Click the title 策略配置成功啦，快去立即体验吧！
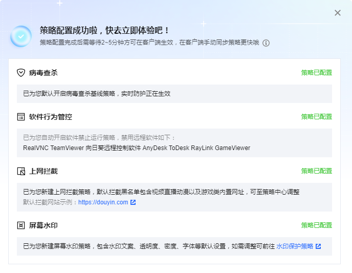The width and height of the screenshot is (352, 273). pyautogui.click(x=104, y=30)
